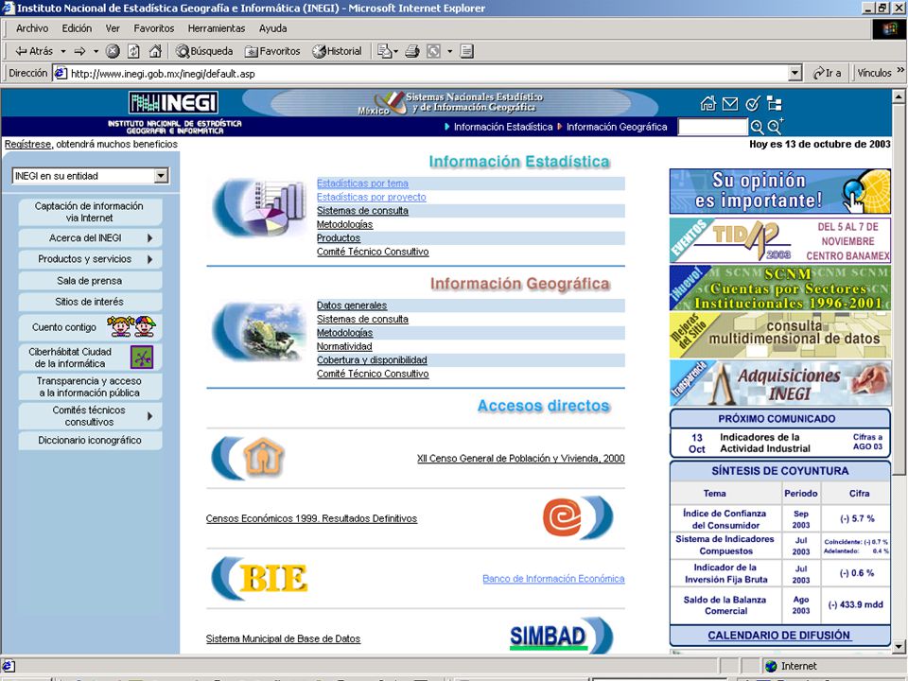Click the mail icon in the browser toolbar
Image resolution: width=908 pixels, height=681 pixels.
coord(384,51)
